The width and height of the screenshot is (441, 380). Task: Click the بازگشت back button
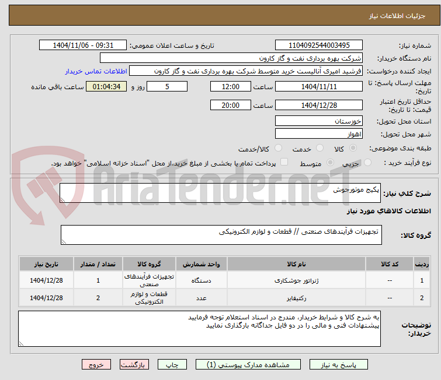[134, 365]
